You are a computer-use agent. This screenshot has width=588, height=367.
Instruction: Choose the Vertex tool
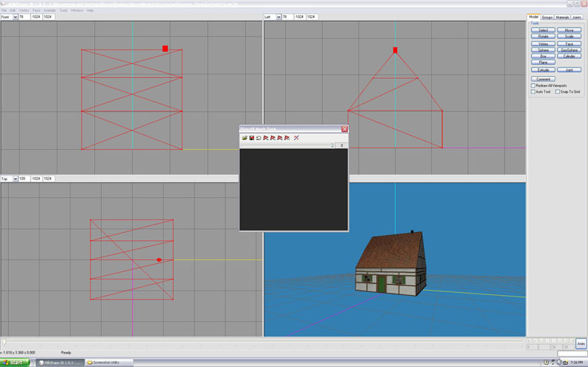[x=543, y=44]
